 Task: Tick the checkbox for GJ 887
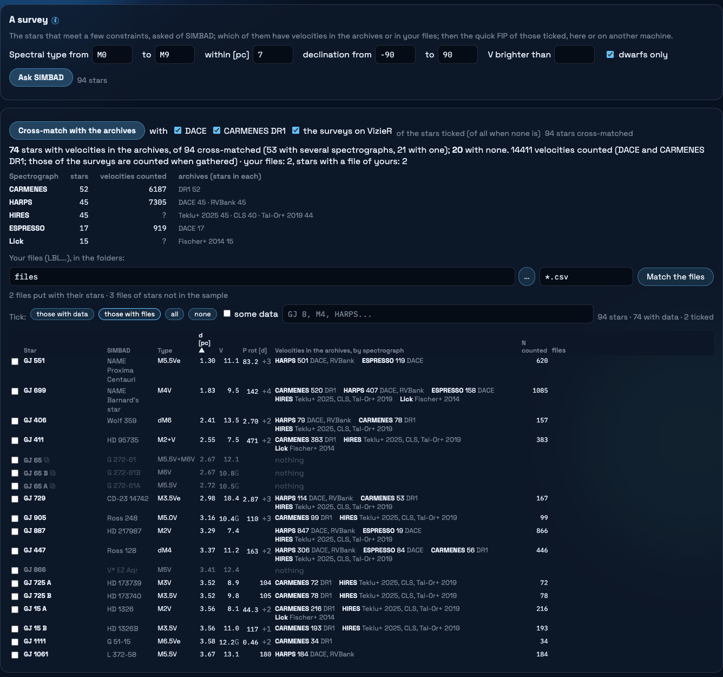[15, 531]
